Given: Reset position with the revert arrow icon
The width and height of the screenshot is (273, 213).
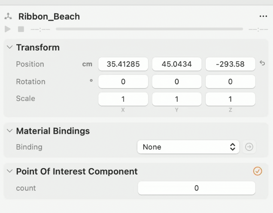Looking at the screenshot, I should (x=262, y=63).
